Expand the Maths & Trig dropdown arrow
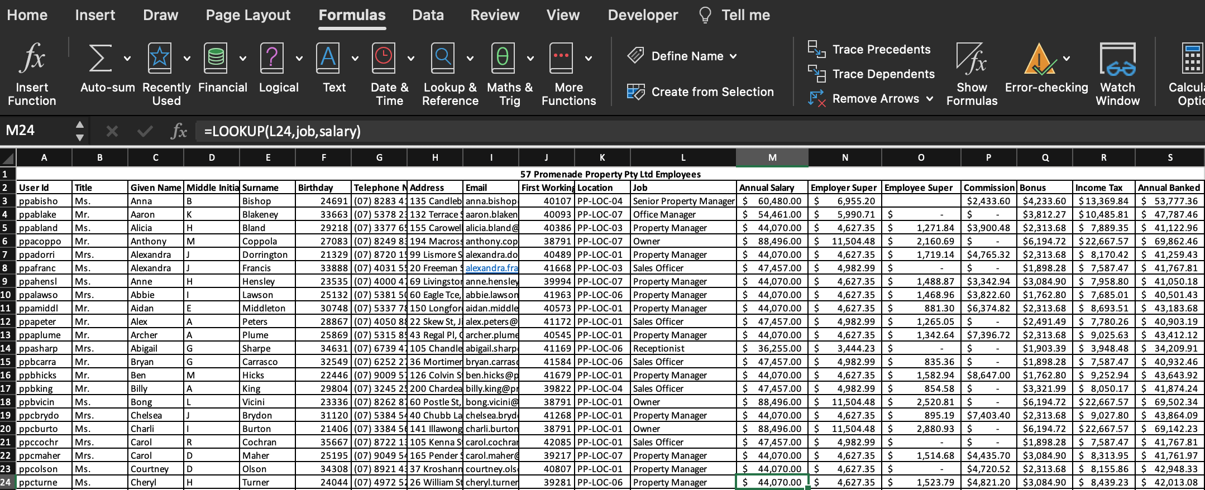 click(530, 58)
